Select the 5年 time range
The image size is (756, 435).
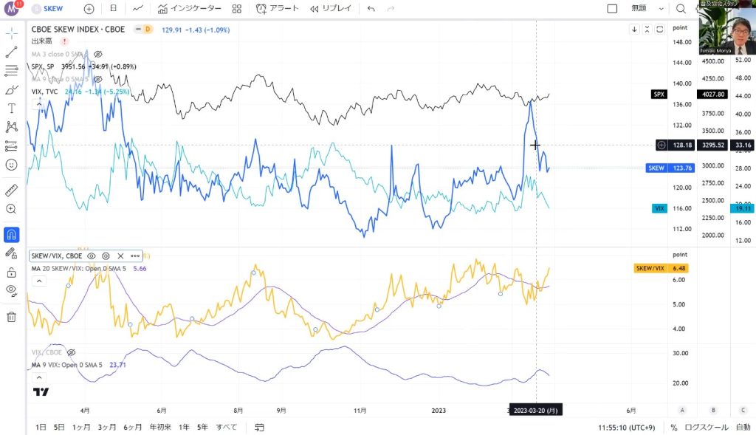tap(202, 428)
